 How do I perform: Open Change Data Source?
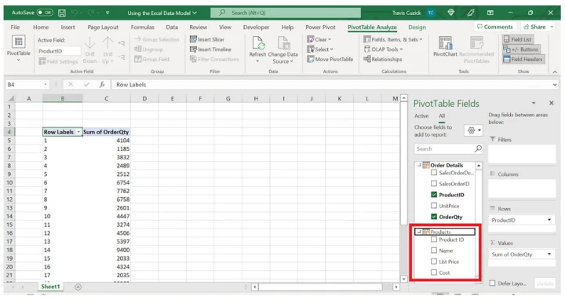coord(282,49)
